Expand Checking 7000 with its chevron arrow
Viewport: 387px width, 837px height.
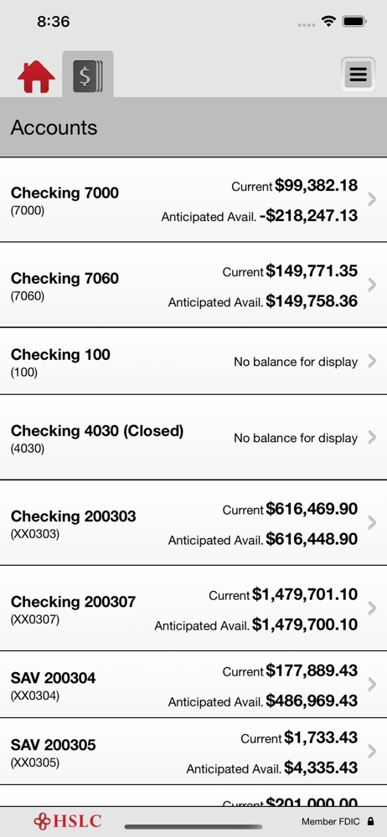click(x=373, y=200)
